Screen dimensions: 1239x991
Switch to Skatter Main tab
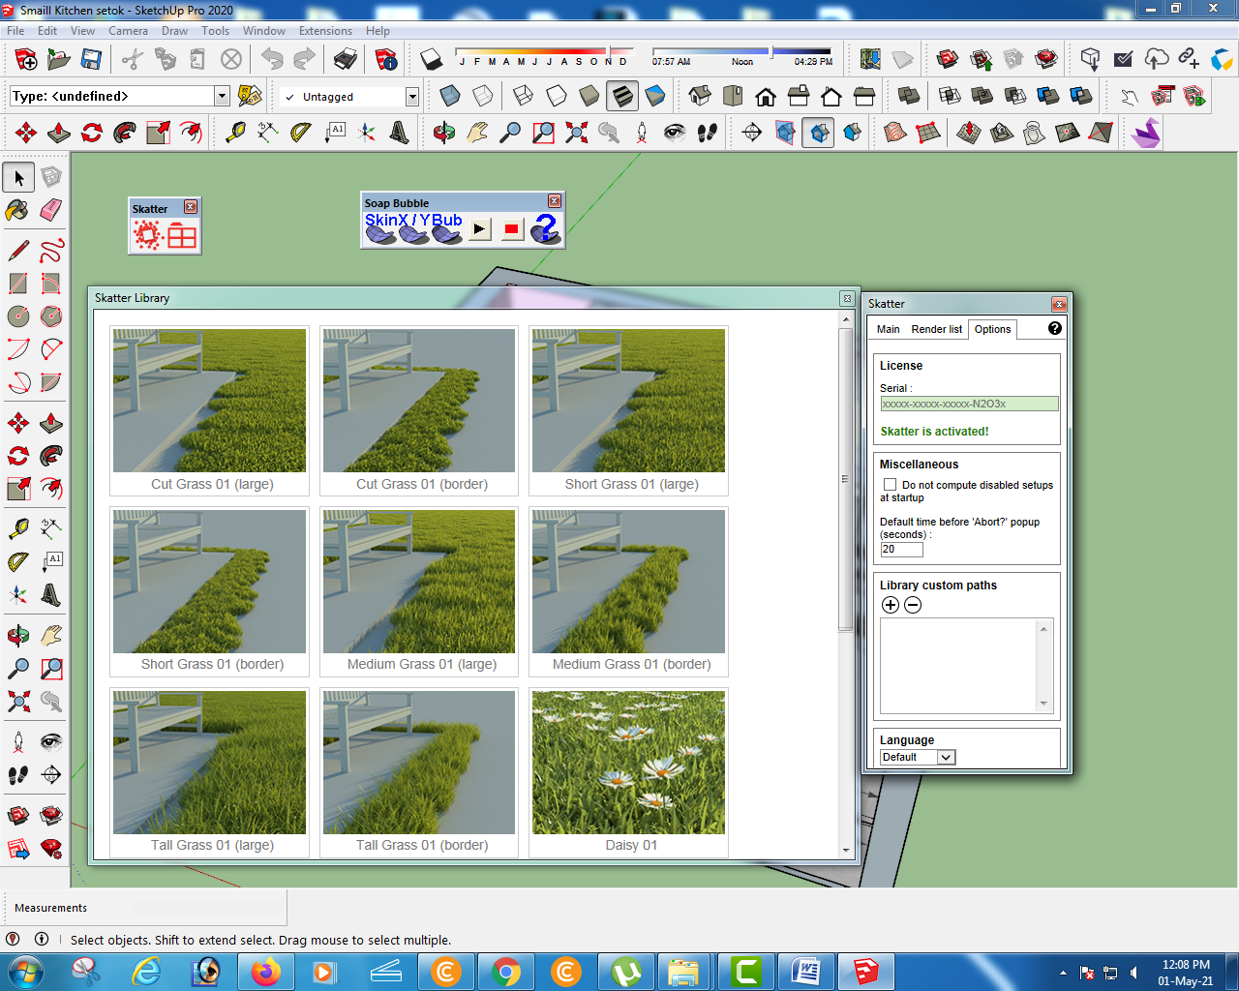[888, 329]
